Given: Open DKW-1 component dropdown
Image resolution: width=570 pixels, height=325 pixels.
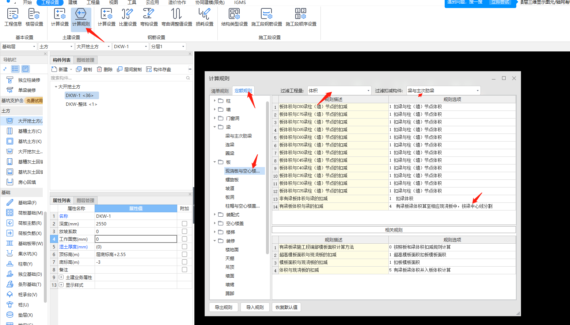Looking at the screenshot, I should pos(131,47).
